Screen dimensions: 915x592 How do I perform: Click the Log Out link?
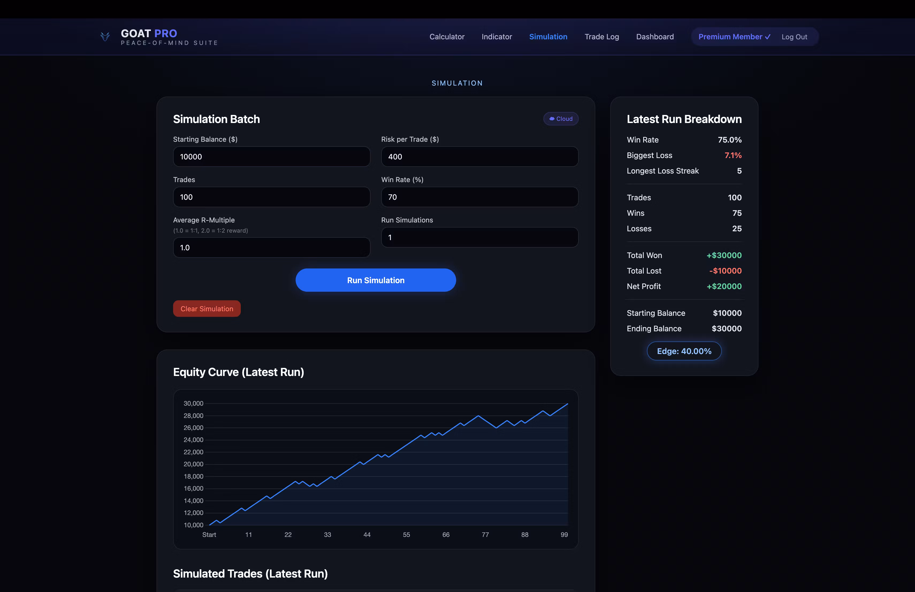click(x=794, y=37)
